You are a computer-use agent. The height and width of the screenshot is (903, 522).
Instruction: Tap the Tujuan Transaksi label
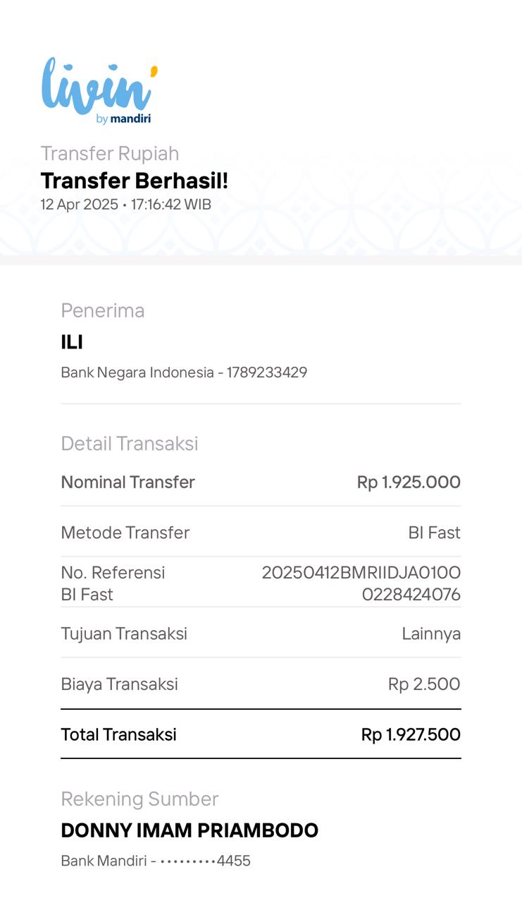coord(124,634)
